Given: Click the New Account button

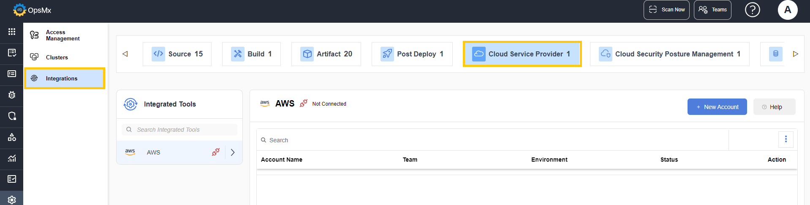Looking at the screenshot, I should pyautogui.click(x=717, y=107).
